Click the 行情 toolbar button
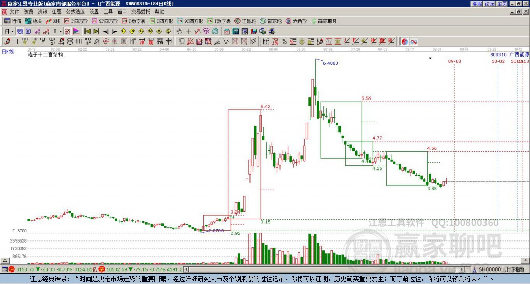 pos(12,21)
